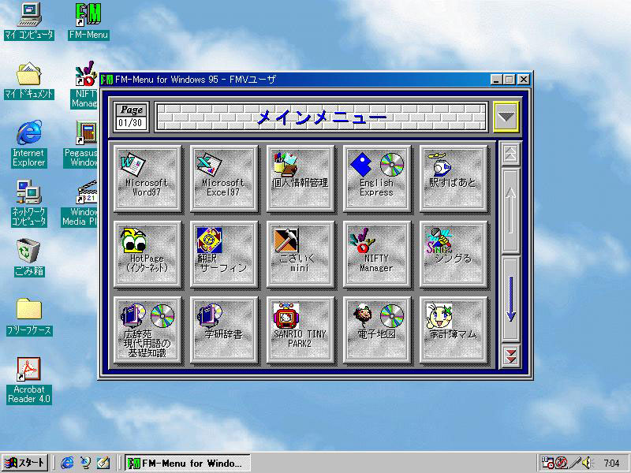Launch シングる karaoke tile
Image resolution: width=631 pixels, height=473 pixels.
[453, 254]
